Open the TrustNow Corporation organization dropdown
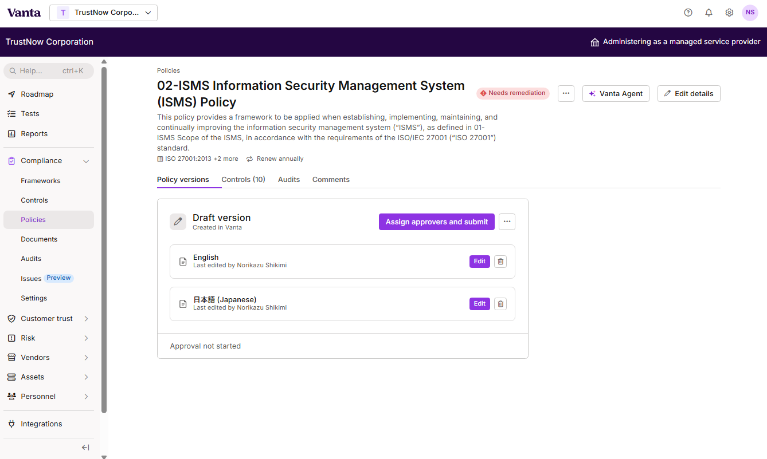 (x=103, y=13)
